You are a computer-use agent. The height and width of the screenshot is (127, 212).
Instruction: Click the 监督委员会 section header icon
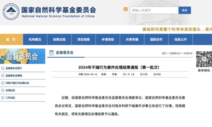51,53
